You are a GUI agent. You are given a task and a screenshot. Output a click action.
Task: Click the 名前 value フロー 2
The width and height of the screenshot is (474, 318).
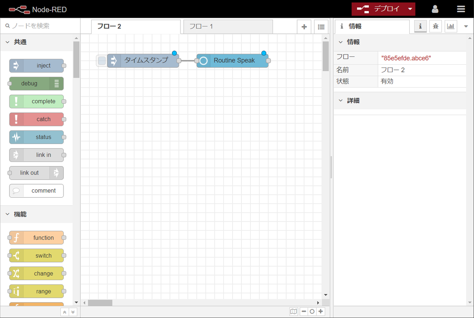coord(393,70)
